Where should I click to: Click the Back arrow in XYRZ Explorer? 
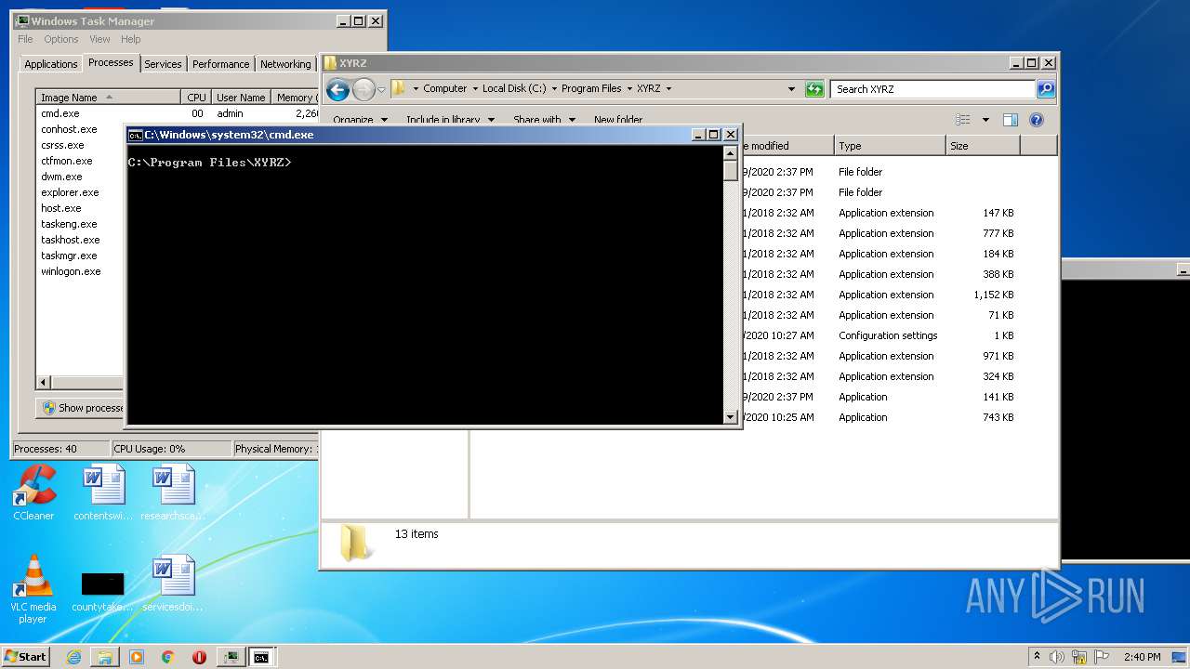(337, 89)
